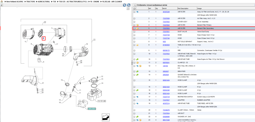The width and height of the screenshot is (255, 122).
Task: Open previous illustration with left arrow
Action: [x=125, y=5]
